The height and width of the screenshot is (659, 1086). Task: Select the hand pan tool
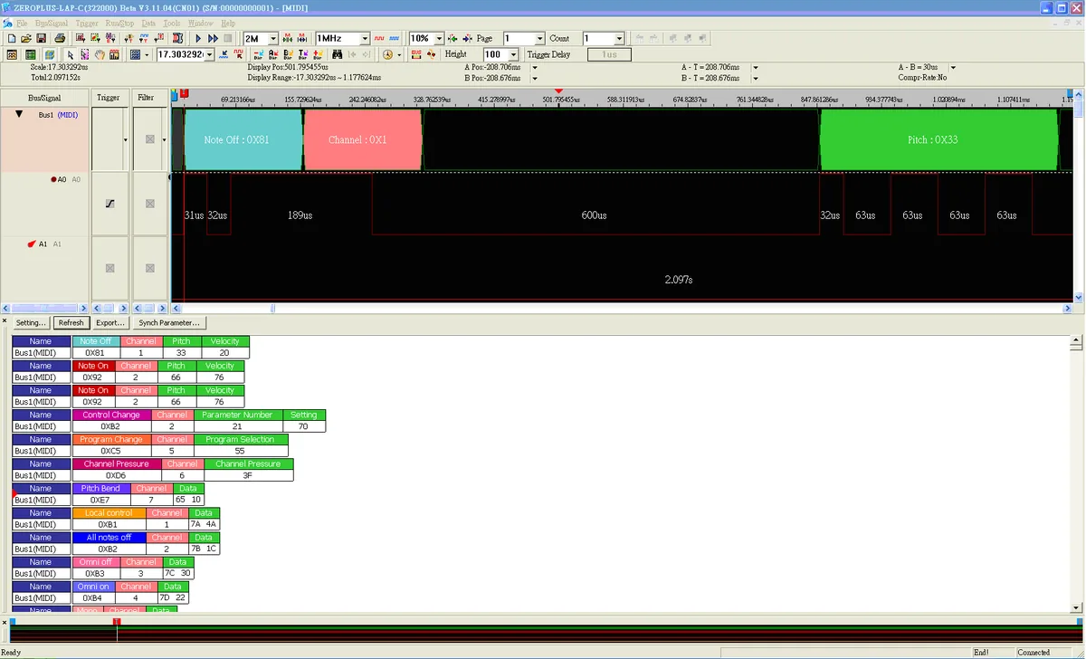point(100,55)
